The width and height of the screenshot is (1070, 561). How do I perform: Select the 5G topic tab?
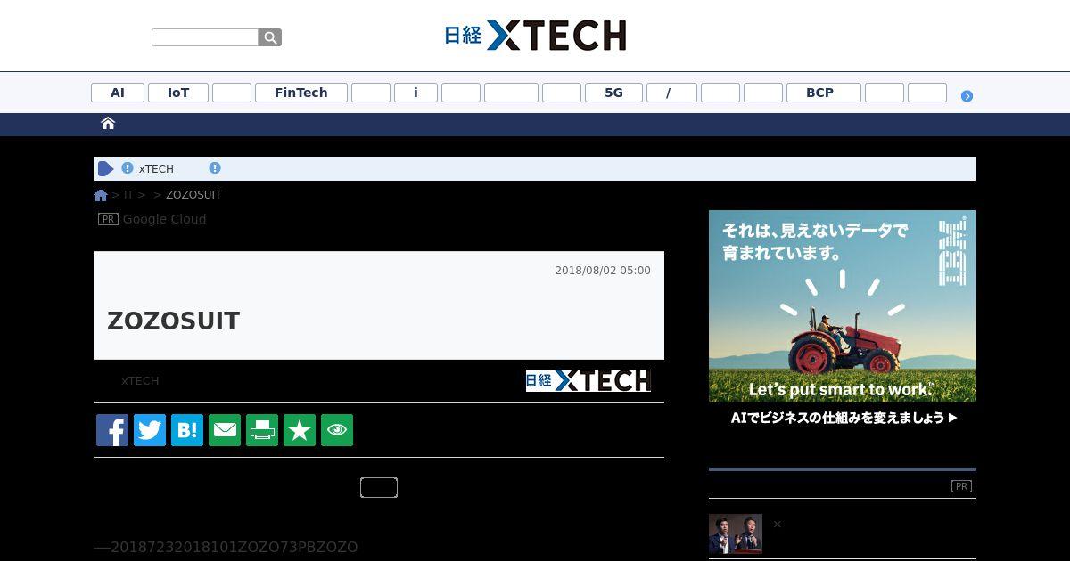[x=613, y=93]
